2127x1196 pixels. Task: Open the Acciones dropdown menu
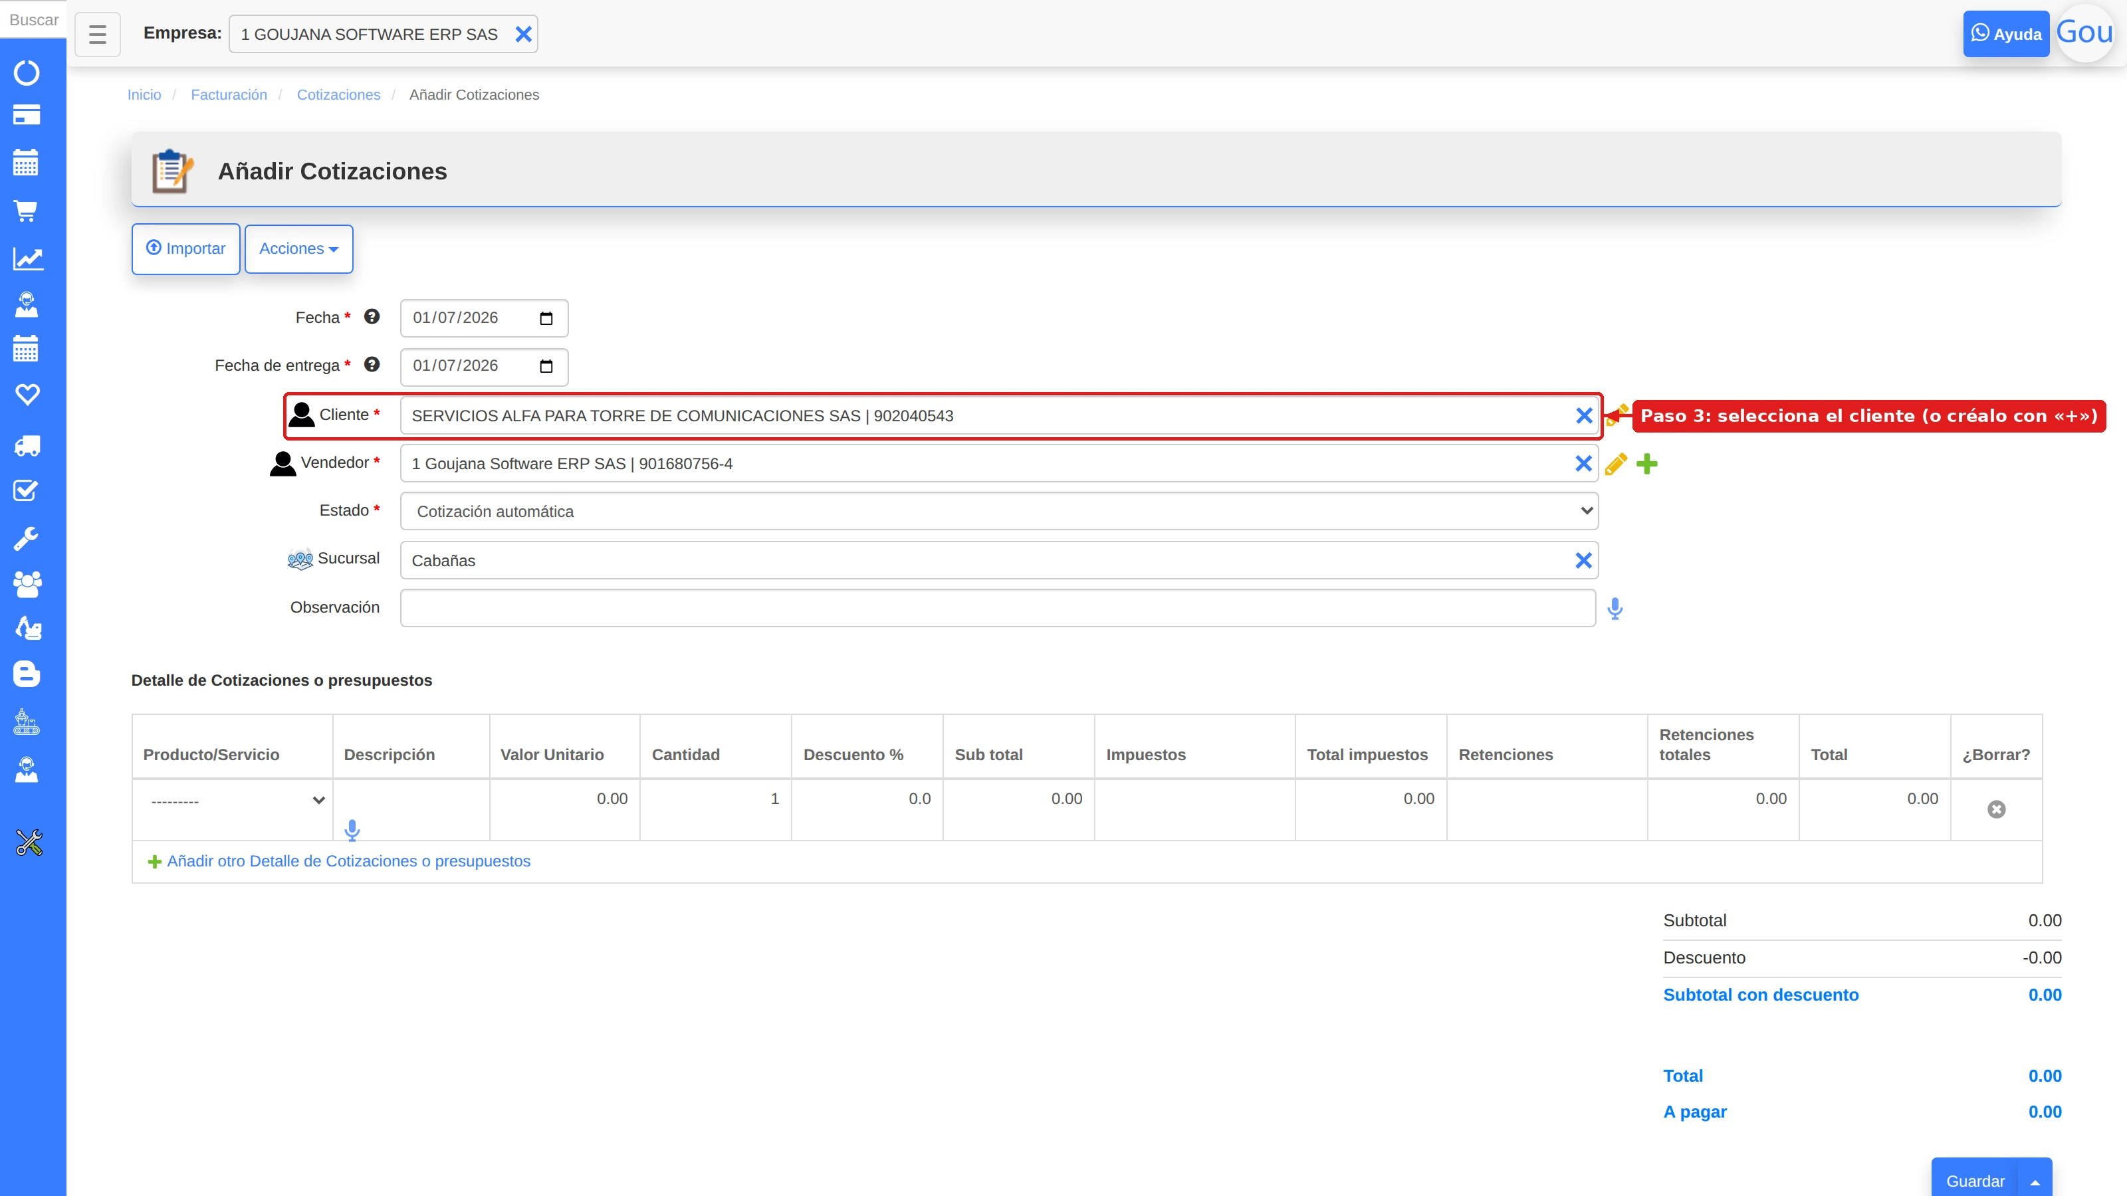point(299,249)
